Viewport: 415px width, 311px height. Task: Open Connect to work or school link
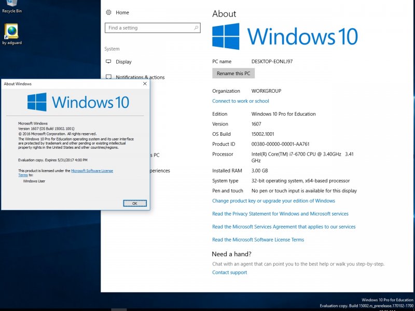tap(240, 101)
